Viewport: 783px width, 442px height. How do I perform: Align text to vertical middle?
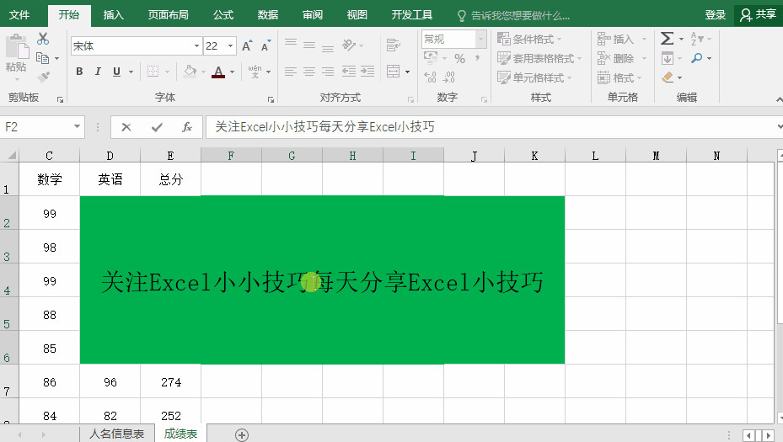tap(309, 45)
